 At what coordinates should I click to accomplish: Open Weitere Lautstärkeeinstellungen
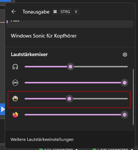[42, 139]
